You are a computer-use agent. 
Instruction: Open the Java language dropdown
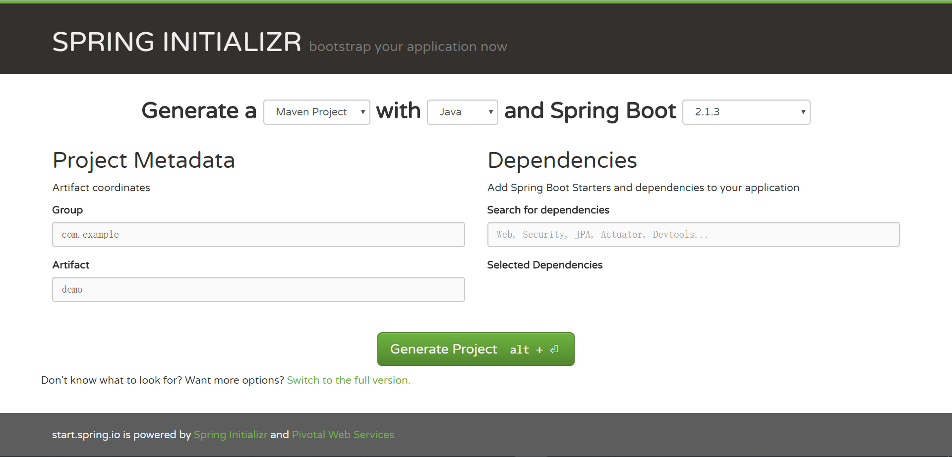[x=463, y=112]
